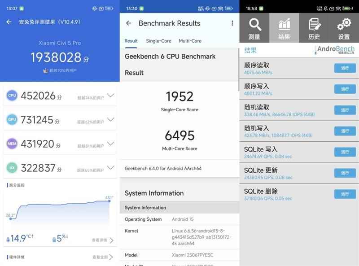Select the GPU score icon in AnTuTu

coord(12,119)
